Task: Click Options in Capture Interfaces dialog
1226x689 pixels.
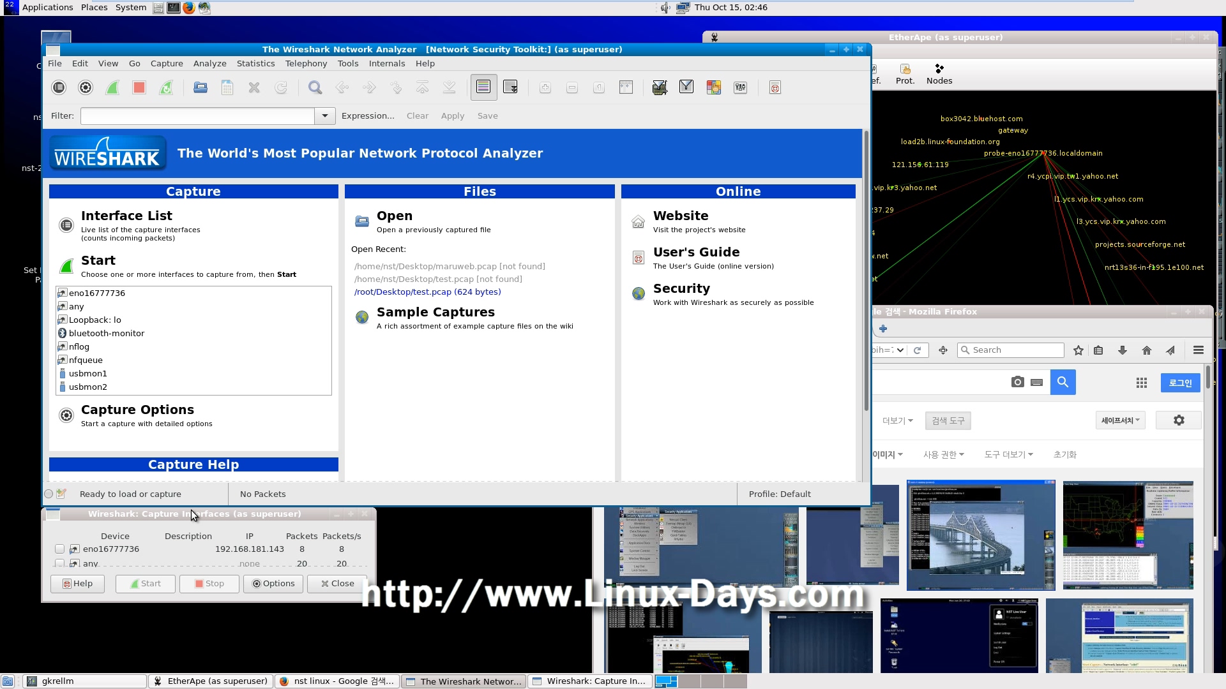Action: point(273,584)
